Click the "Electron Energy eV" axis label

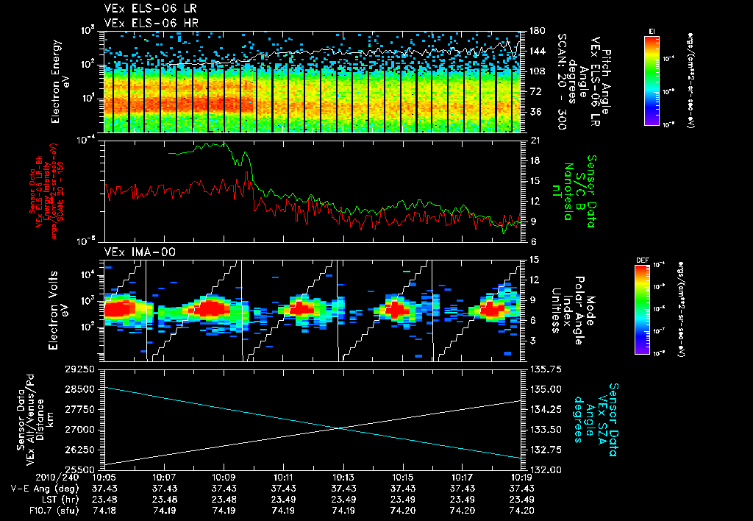[60, 82]
